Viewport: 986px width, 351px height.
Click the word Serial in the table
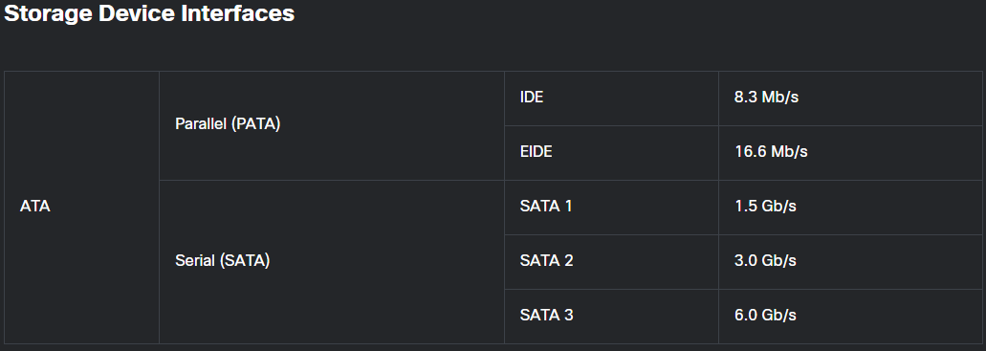point(195,260)
